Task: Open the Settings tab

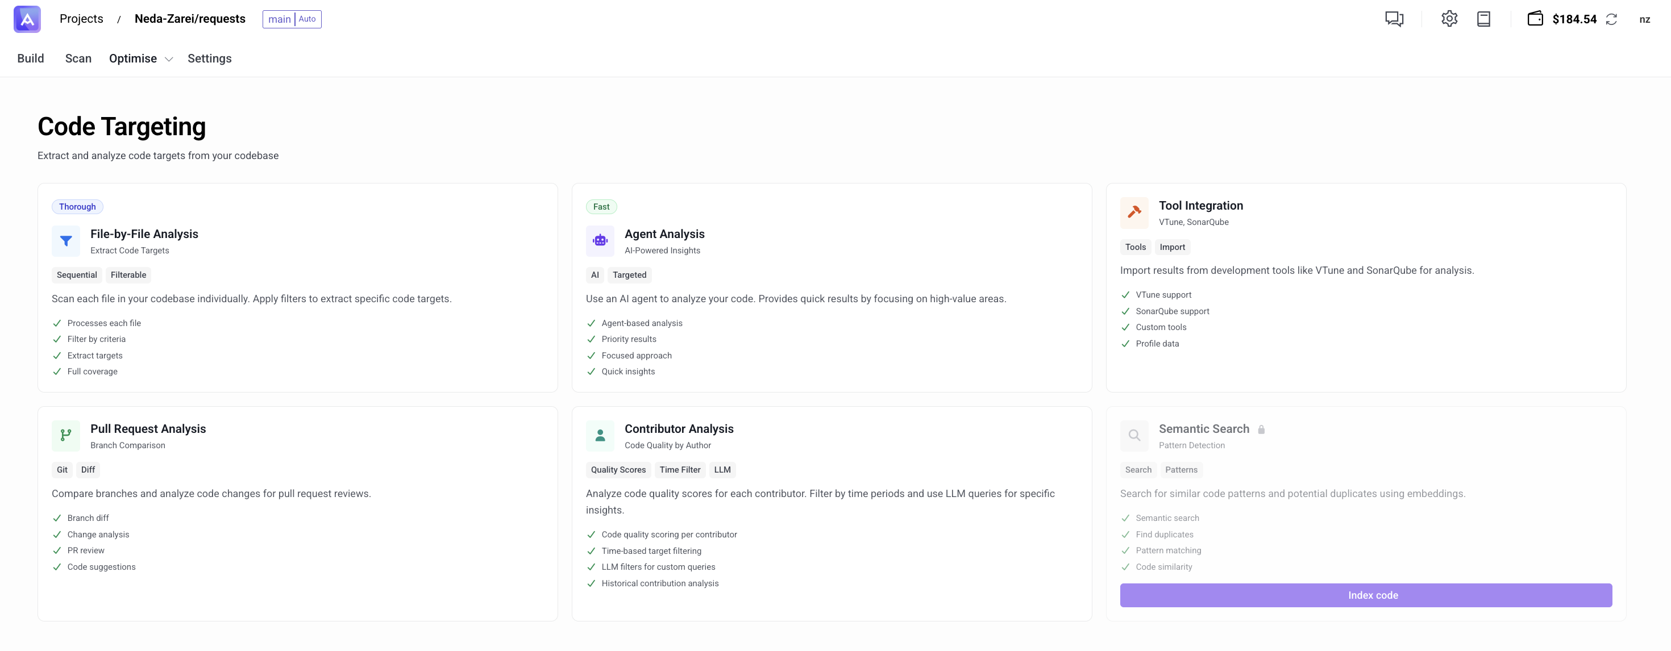Action: tap(209, 59)
